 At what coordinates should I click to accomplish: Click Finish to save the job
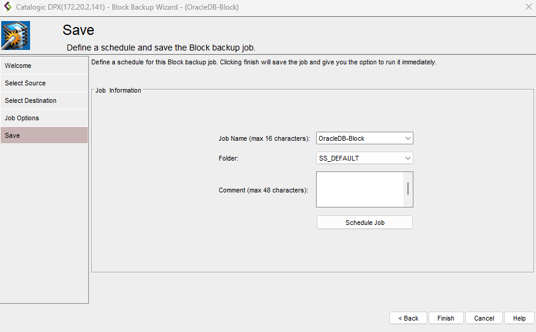click(446, 318)
